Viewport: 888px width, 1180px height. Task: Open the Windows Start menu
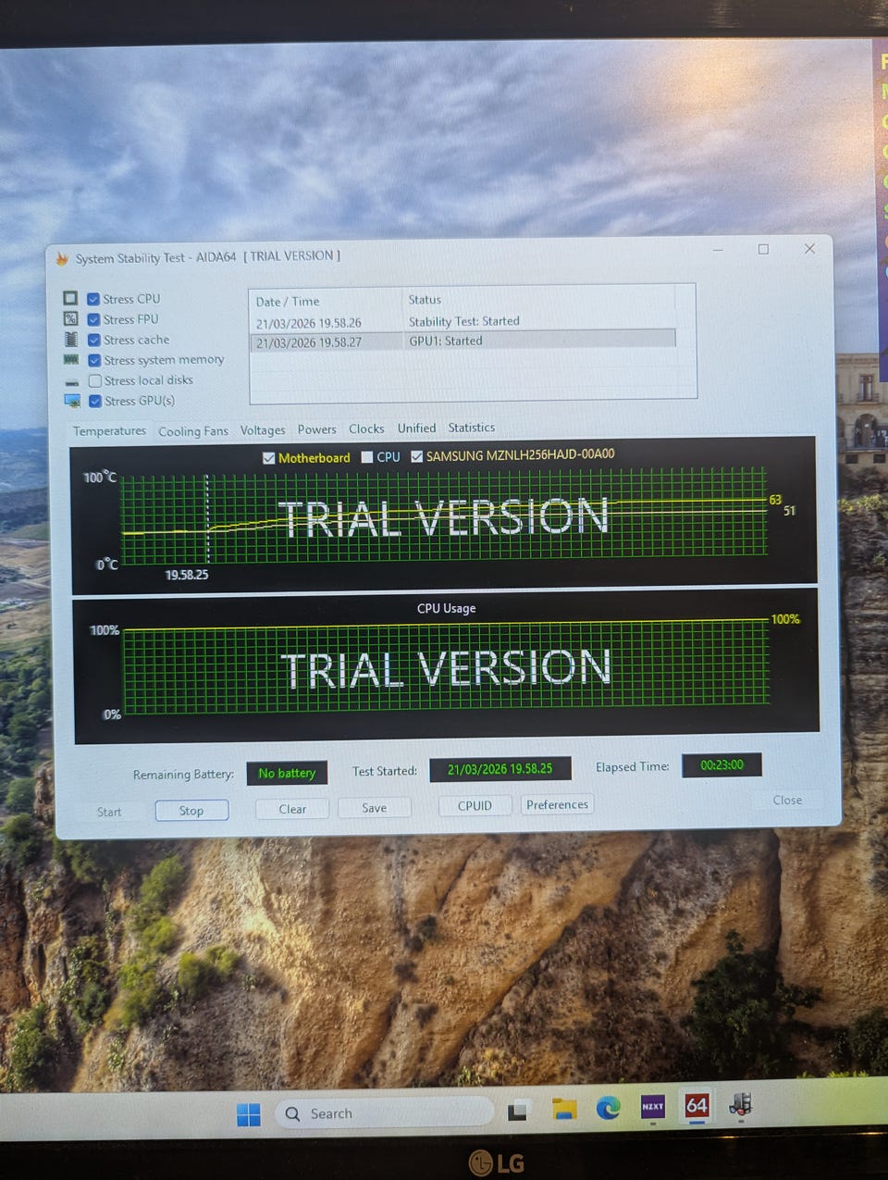click(249, 1114)
